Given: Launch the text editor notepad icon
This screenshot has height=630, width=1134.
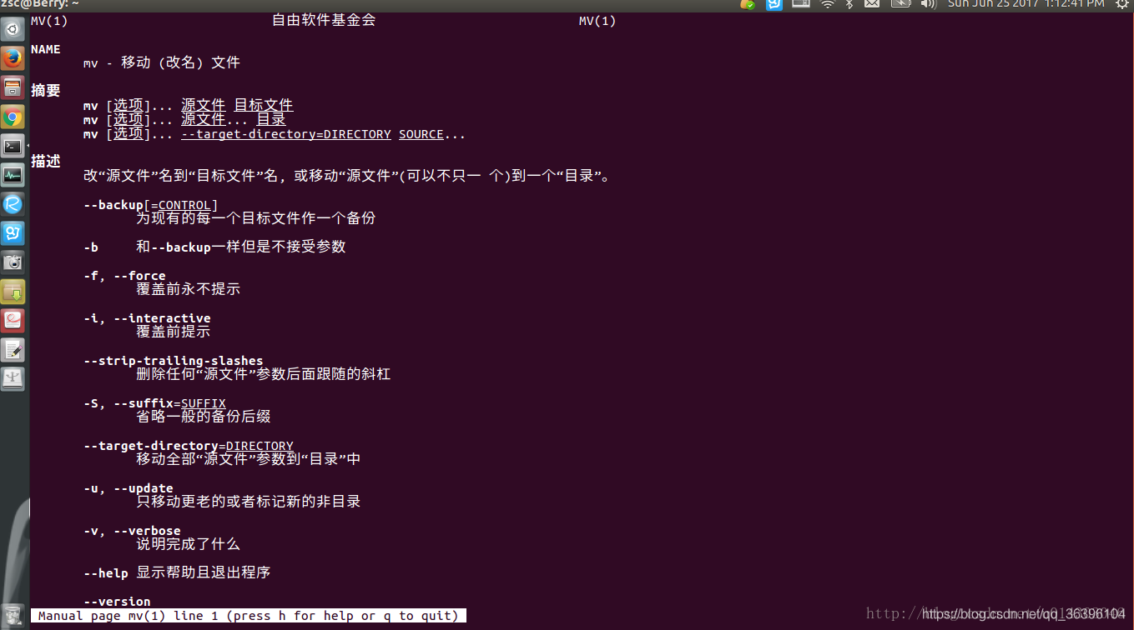Looking at the screenshot, I should 13,350.
